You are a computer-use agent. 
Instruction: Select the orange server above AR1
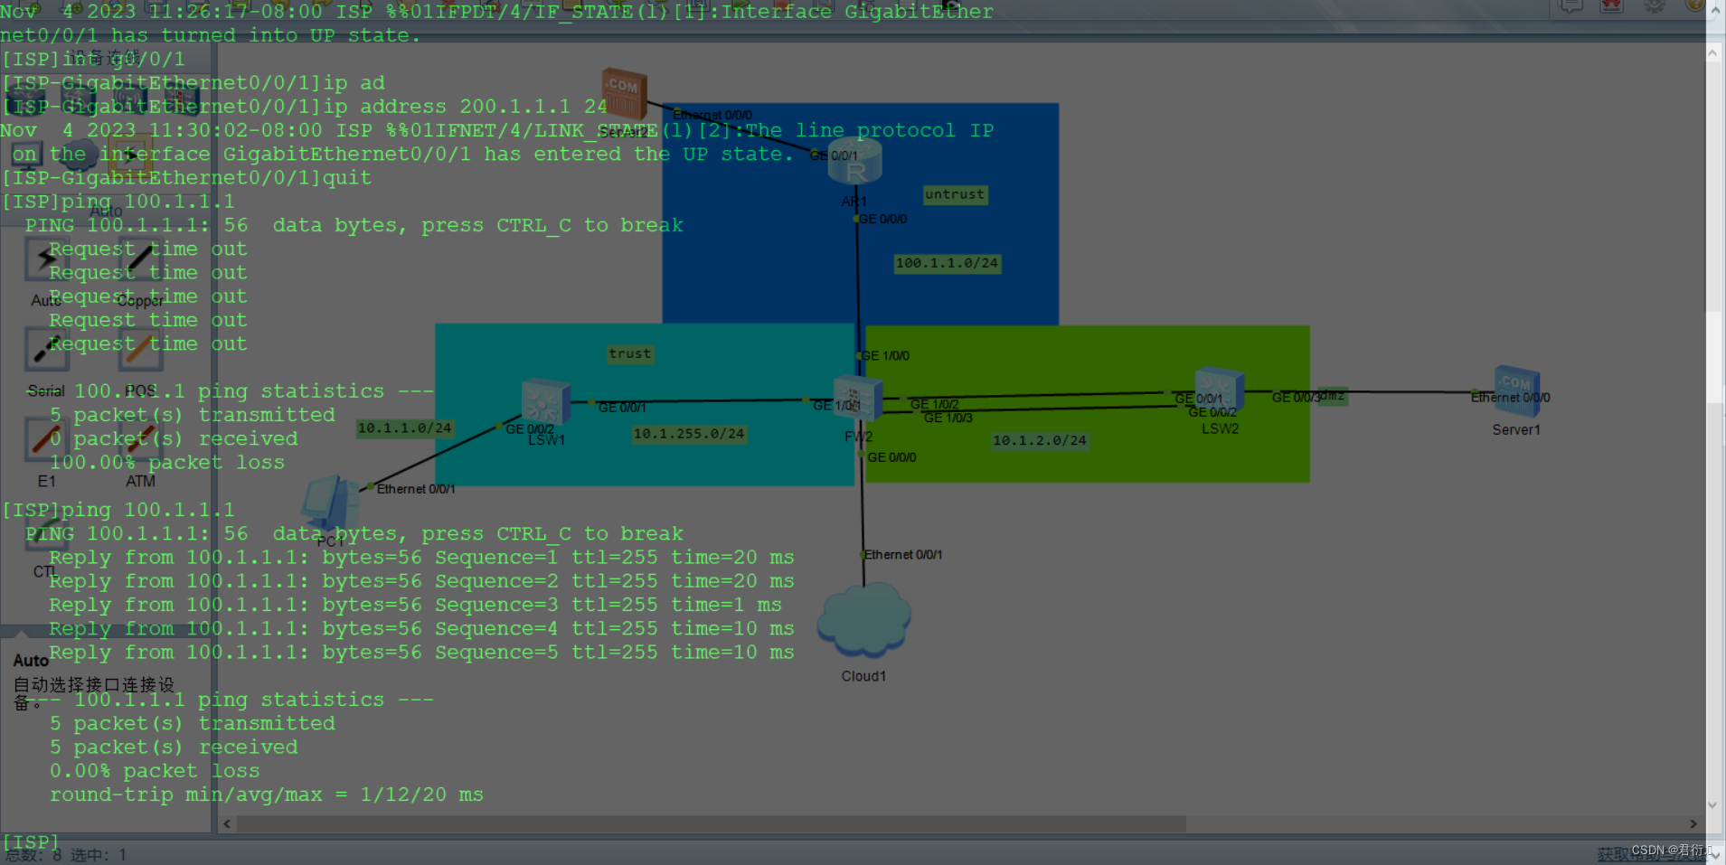coord(624,94)
